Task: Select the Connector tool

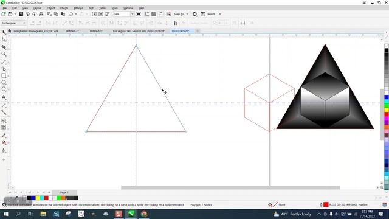Action: pos(4,112)
